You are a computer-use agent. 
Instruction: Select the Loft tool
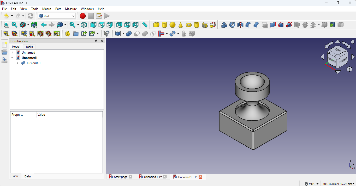click(x=281, y=25)
